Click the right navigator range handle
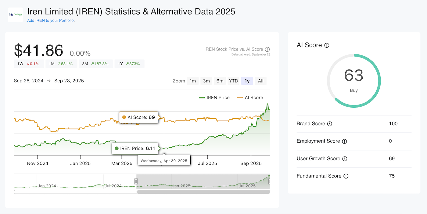This screenshot has height=214, width=427. (270, 181)
